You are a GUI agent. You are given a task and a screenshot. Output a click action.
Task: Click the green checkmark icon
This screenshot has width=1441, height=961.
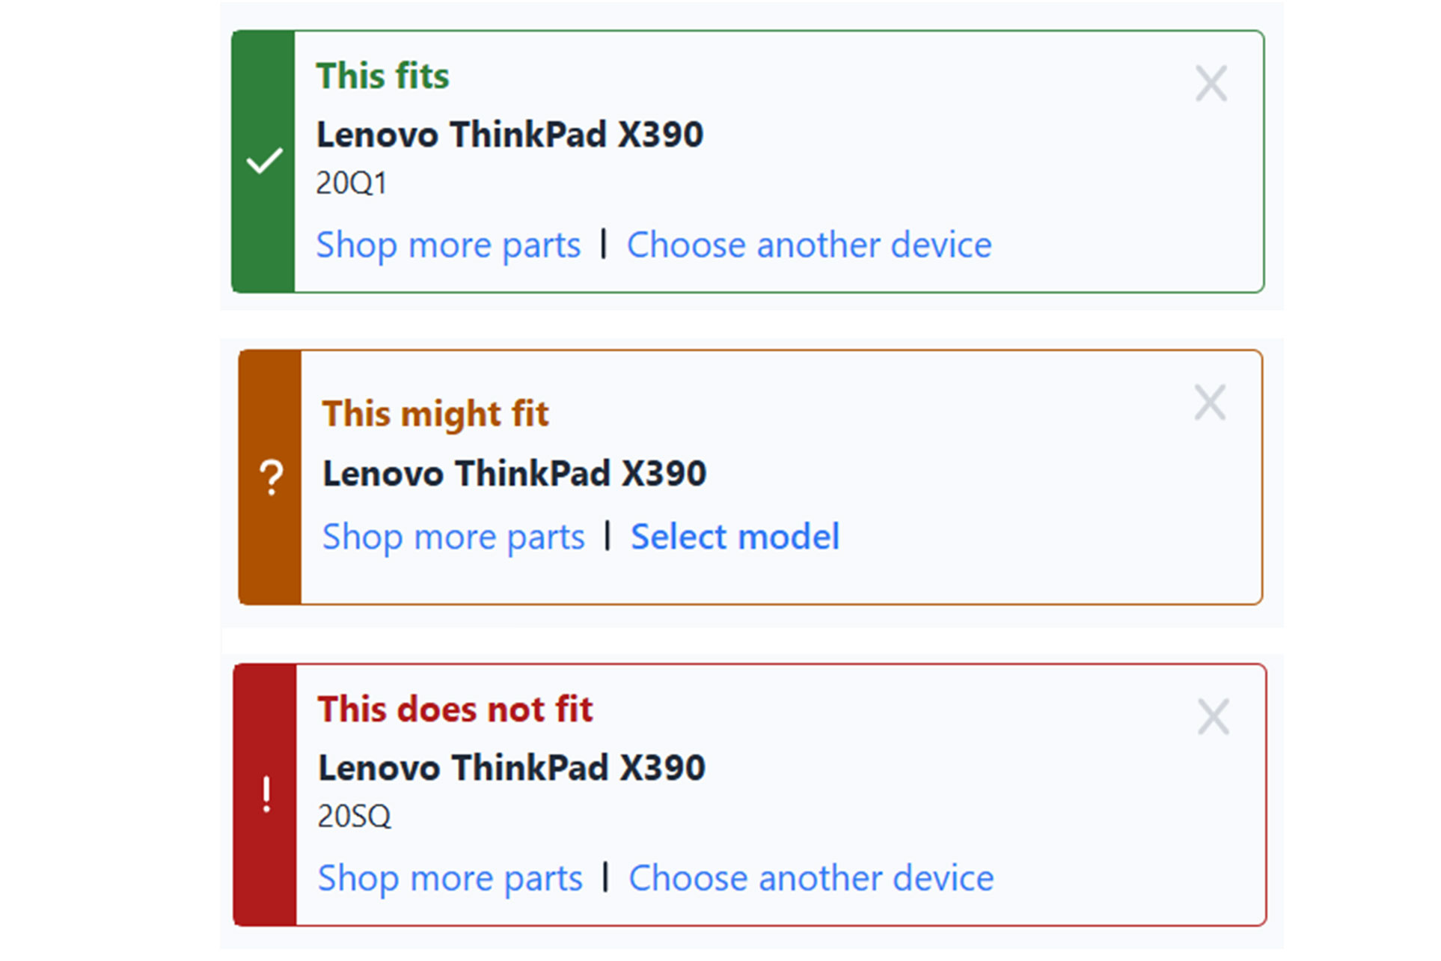pyautogui.click(x=264, y=161)
